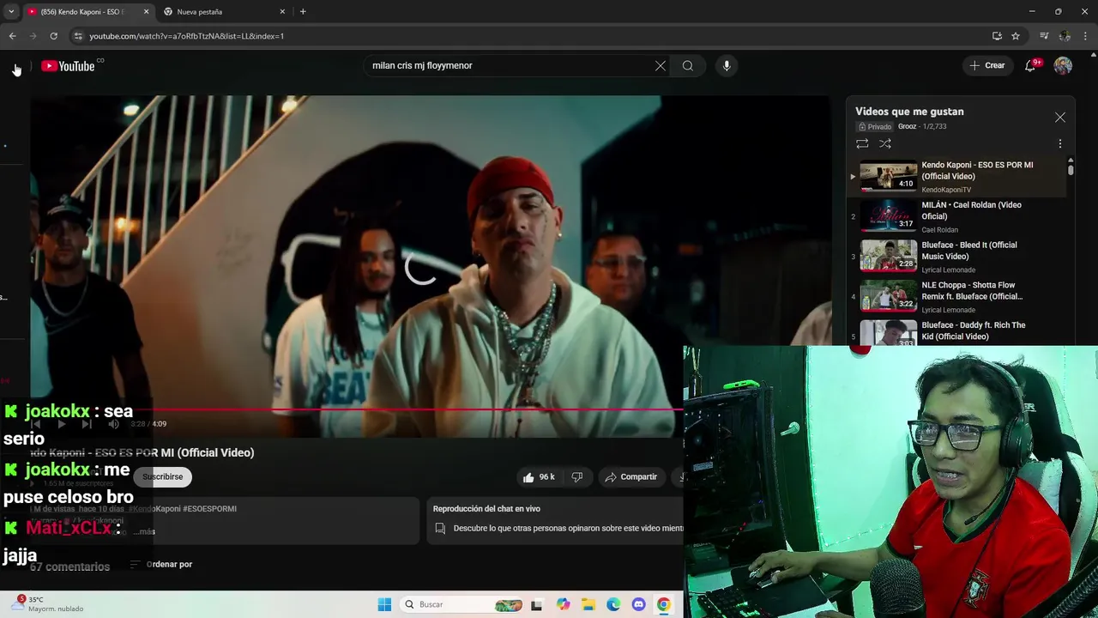Open Microsoft Edge from the taskbar

click(613, 604)
